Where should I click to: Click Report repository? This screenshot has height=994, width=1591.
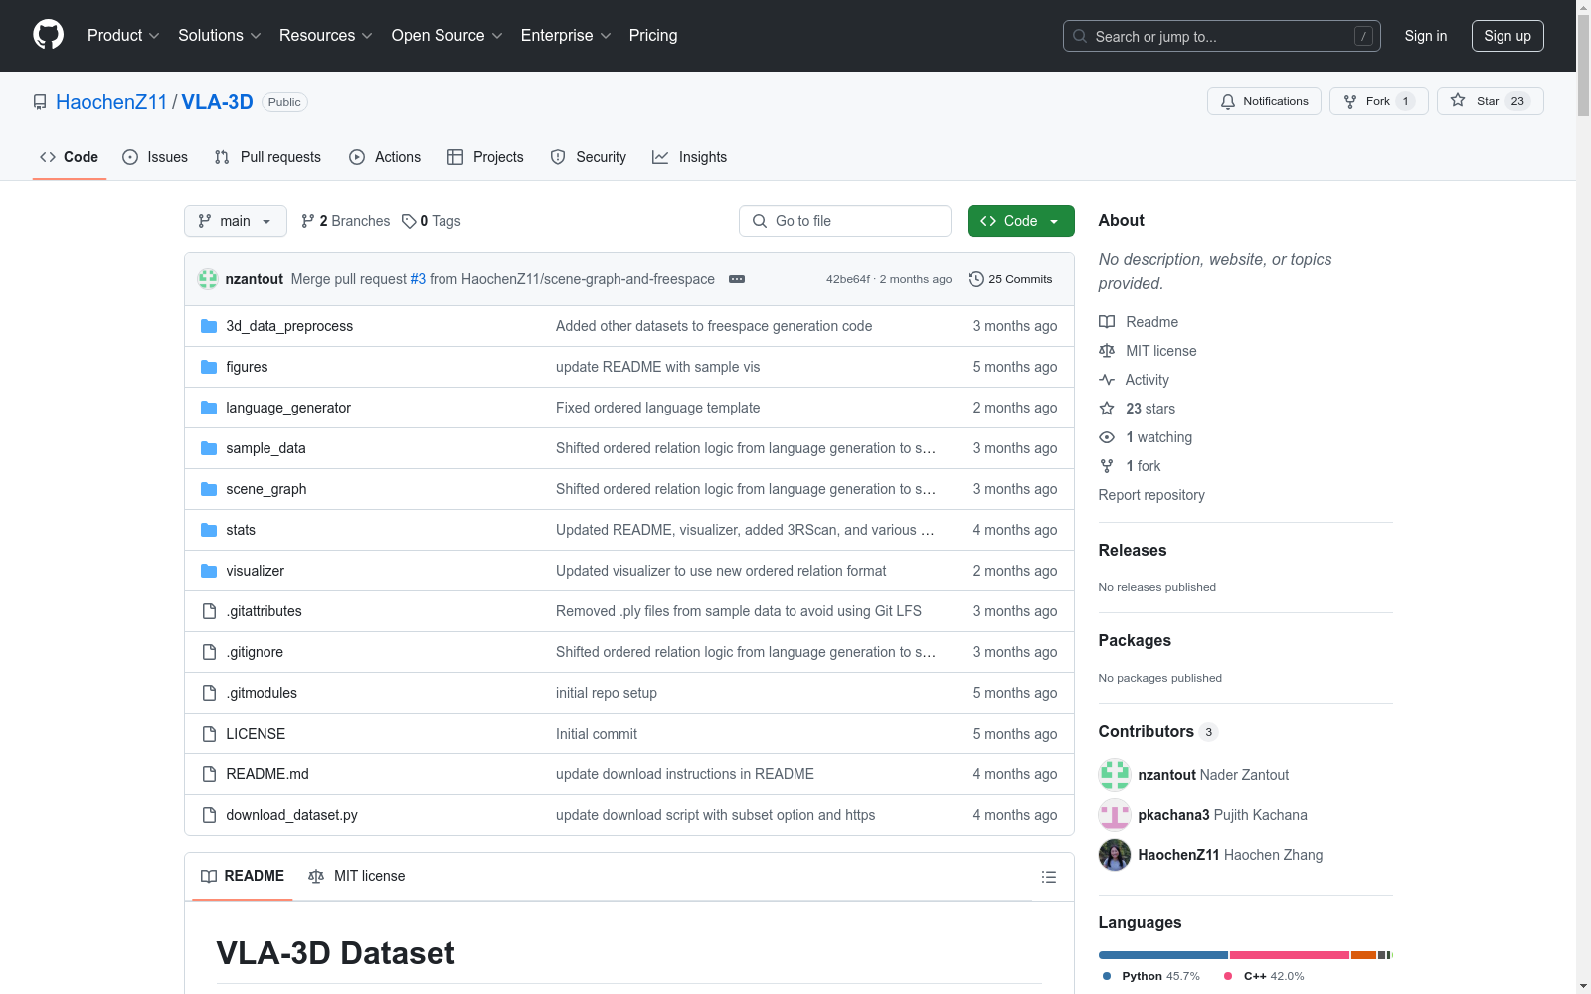coord(1151,495)
